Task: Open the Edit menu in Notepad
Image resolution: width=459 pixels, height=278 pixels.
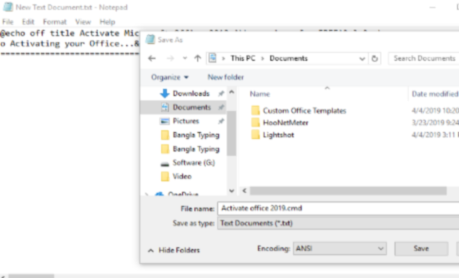Action: click(x=28, y=22)
